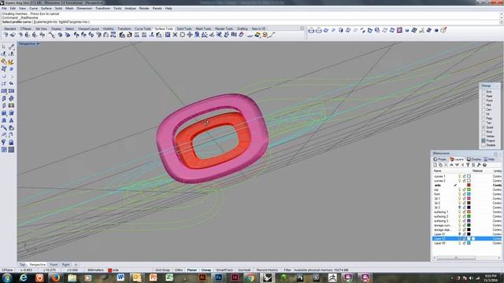Click the new sublayer icon in Layers panel
Screen dimensions: 504x283
(x=440, y=165)
